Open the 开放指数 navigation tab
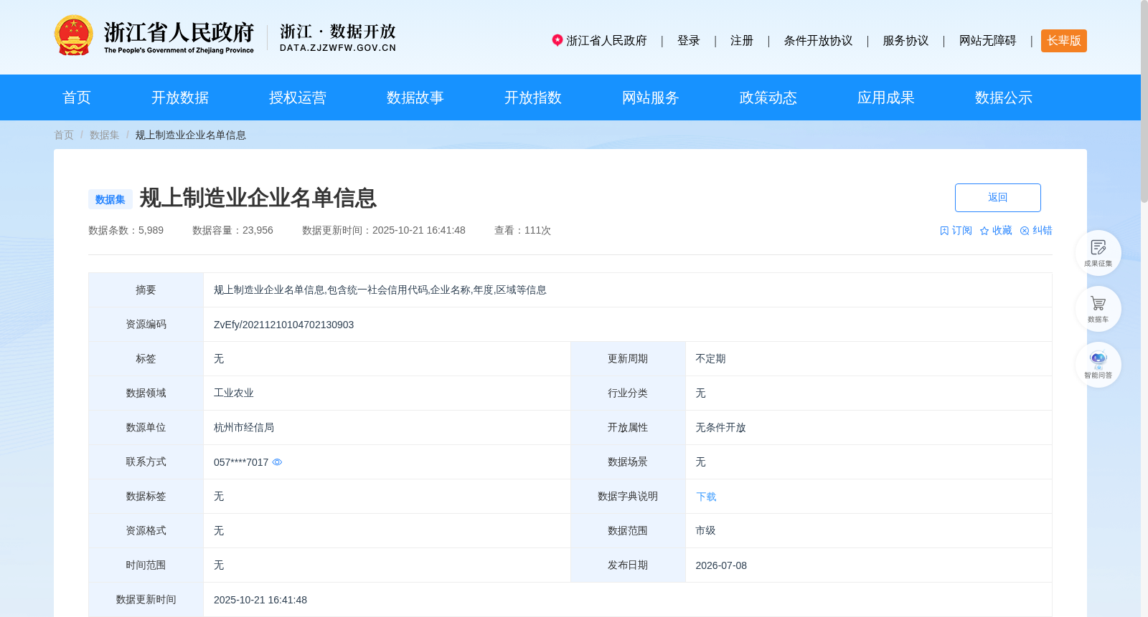Screen dimensions: 1148x617 click(x=533, y=97)
